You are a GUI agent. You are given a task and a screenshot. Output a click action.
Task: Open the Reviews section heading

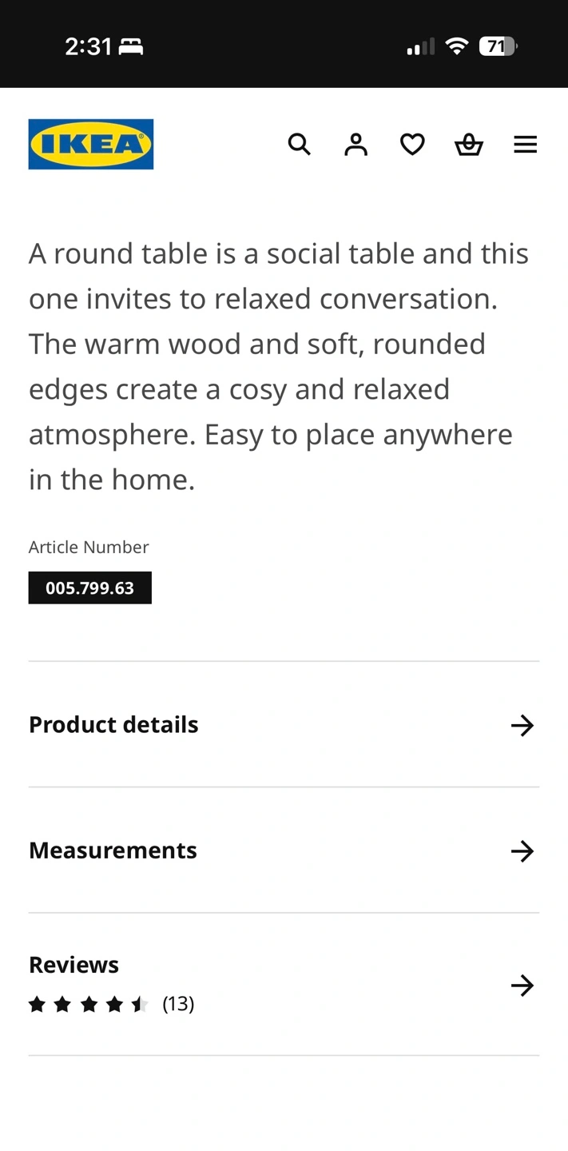(x=73, y=965)
